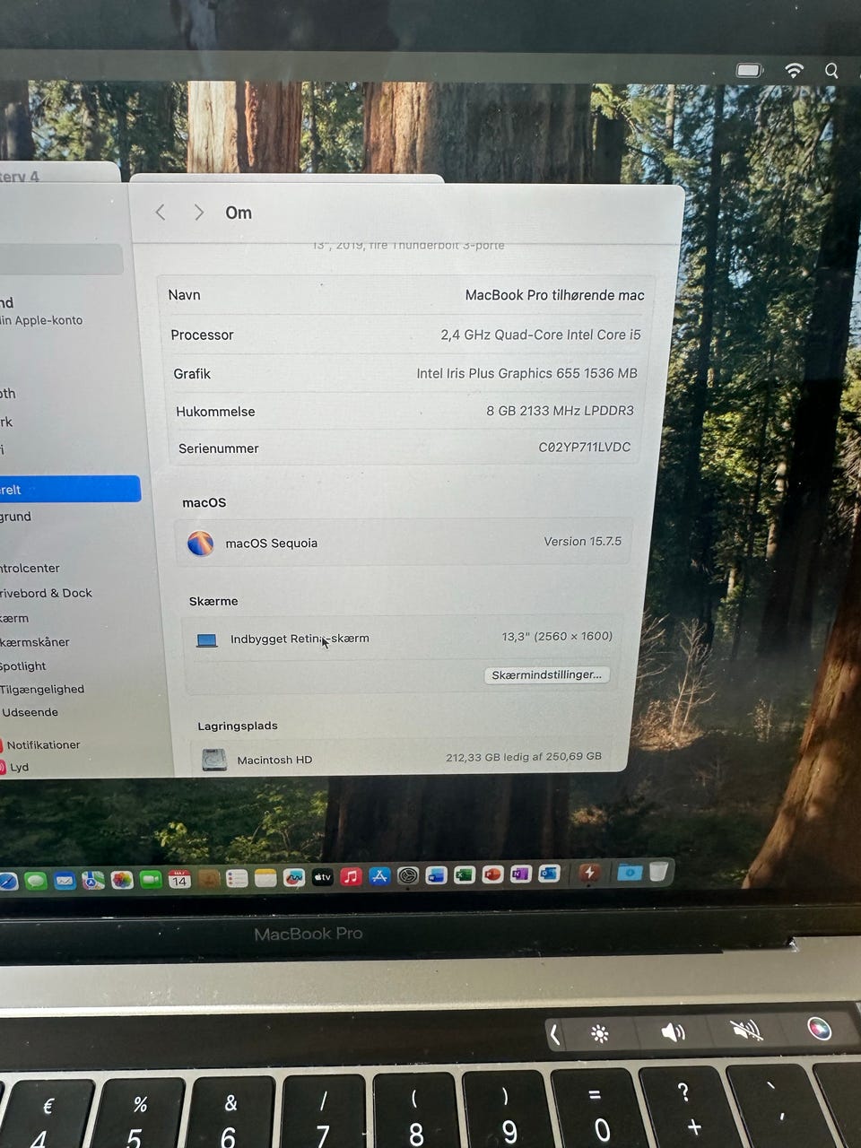Viewport: 861px width, 1148px height.
Task: Open Safari from the Dock
Action: click(x=7, y=881)
